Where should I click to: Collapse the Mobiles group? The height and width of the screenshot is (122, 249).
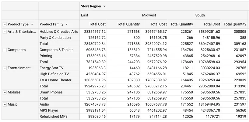click(x=5, y=92)
